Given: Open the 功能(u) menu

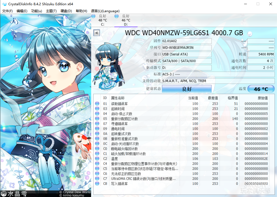Looking at the screenshot, I should click(37, 11).
